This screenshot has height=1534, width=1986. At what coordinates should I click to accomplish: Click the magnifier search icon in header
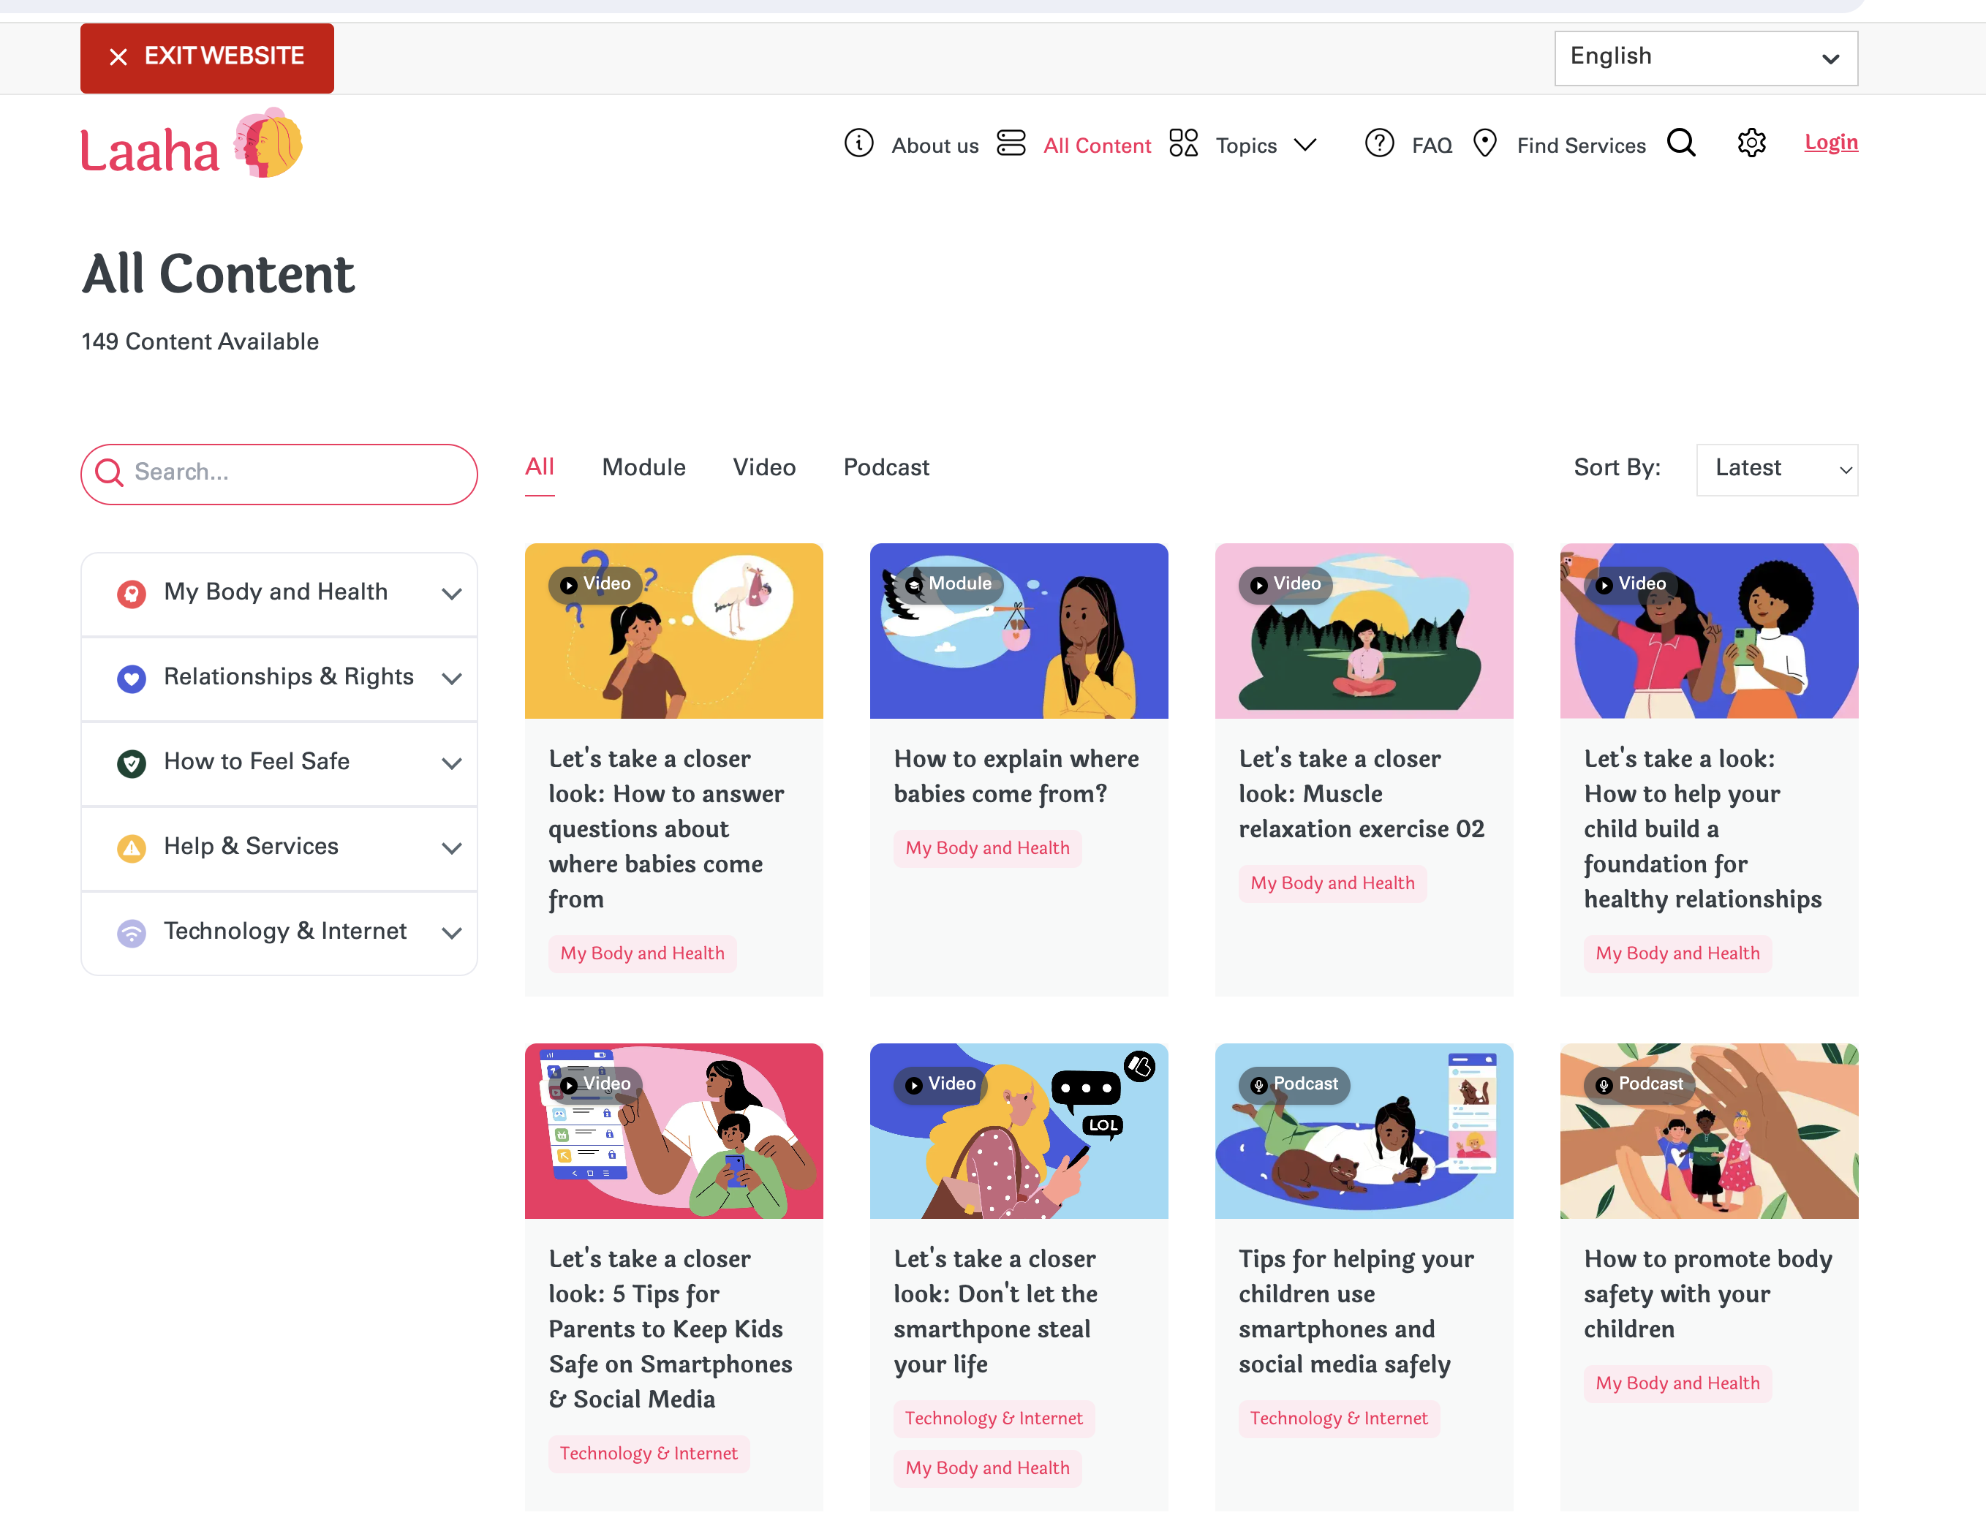(x=1680, y=143)
